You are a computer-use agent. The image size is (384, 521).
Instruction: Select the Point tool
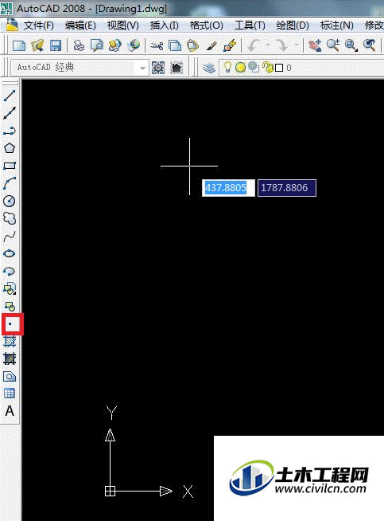(x=10, y=324)
